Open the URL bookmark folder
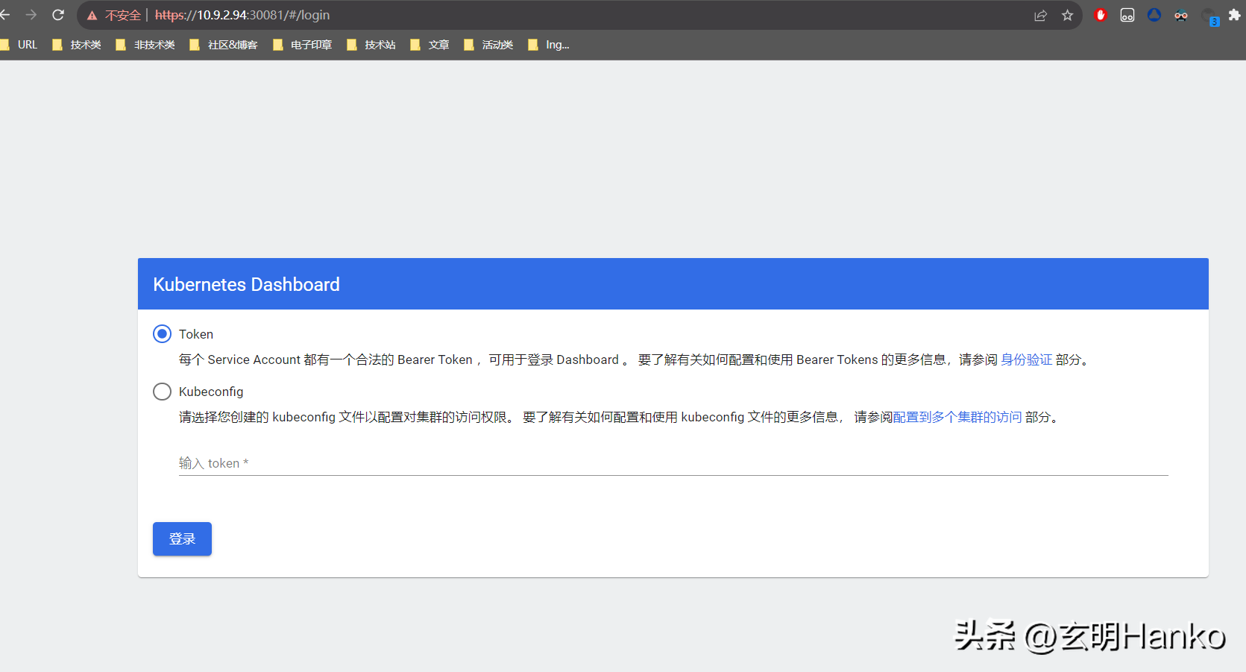1246x672 pixels. 19,45
